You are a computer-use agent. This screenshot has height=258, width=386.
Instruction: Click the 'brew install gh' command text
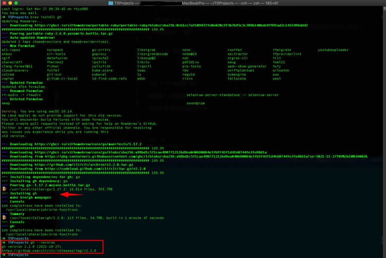[x=46, y=17]
